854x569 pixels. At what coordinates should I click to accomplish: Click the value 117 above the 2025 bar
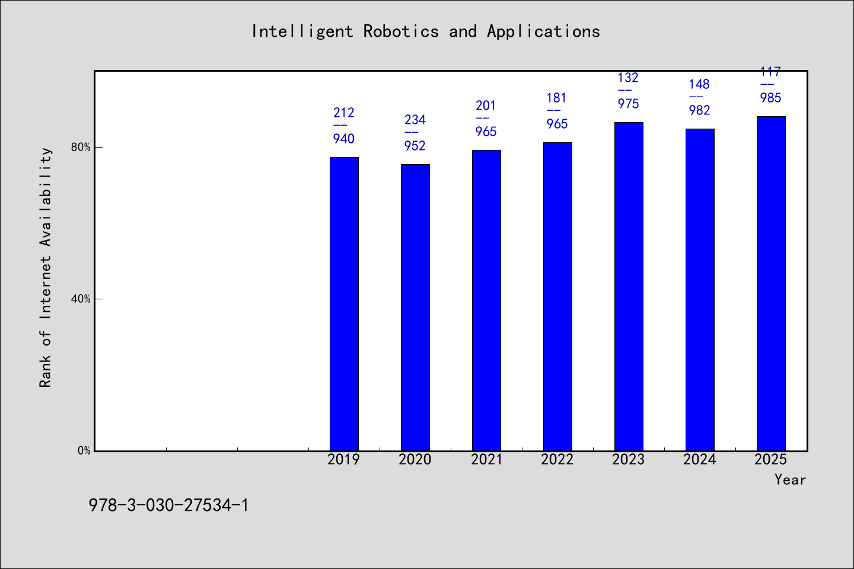pyautogui.click(x=771, y=72)
